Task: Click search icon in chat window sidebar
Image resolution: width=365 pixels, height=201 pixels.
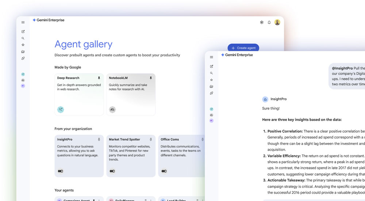Action: click(211, 73)
